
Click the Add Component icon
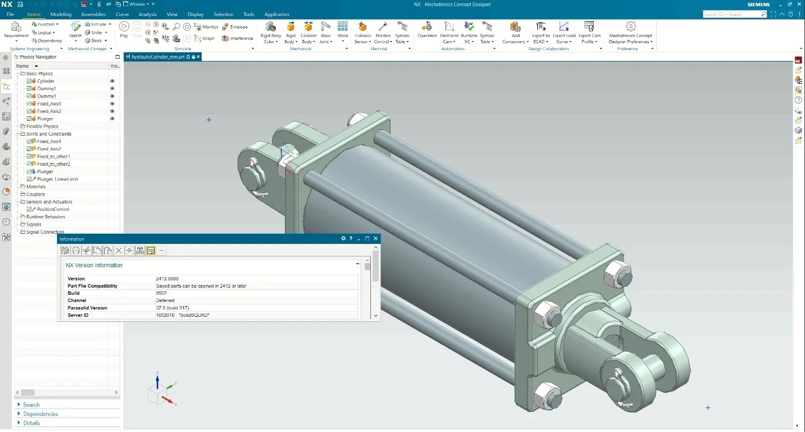[515, 27]
